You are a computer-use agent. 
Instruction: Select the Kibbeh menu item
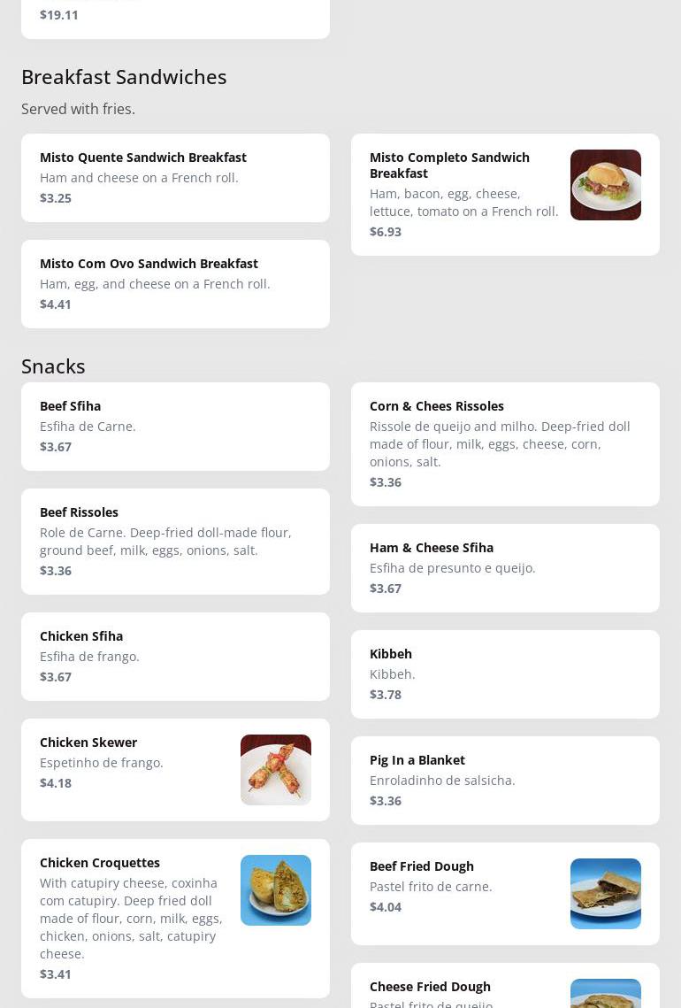point(504,673)
